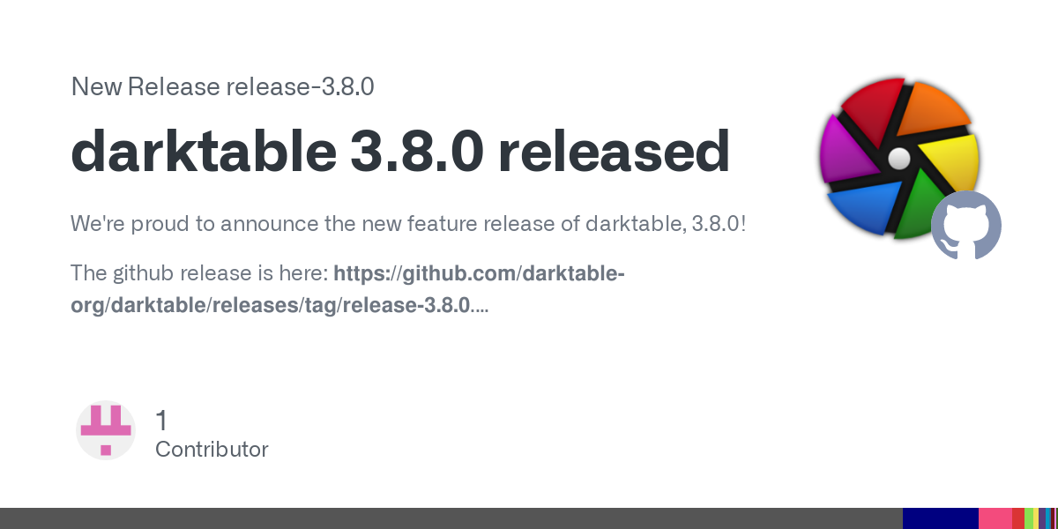The image size is (1058, 529).
Task: Select the red language bar segment
Action: point(1018,518)
